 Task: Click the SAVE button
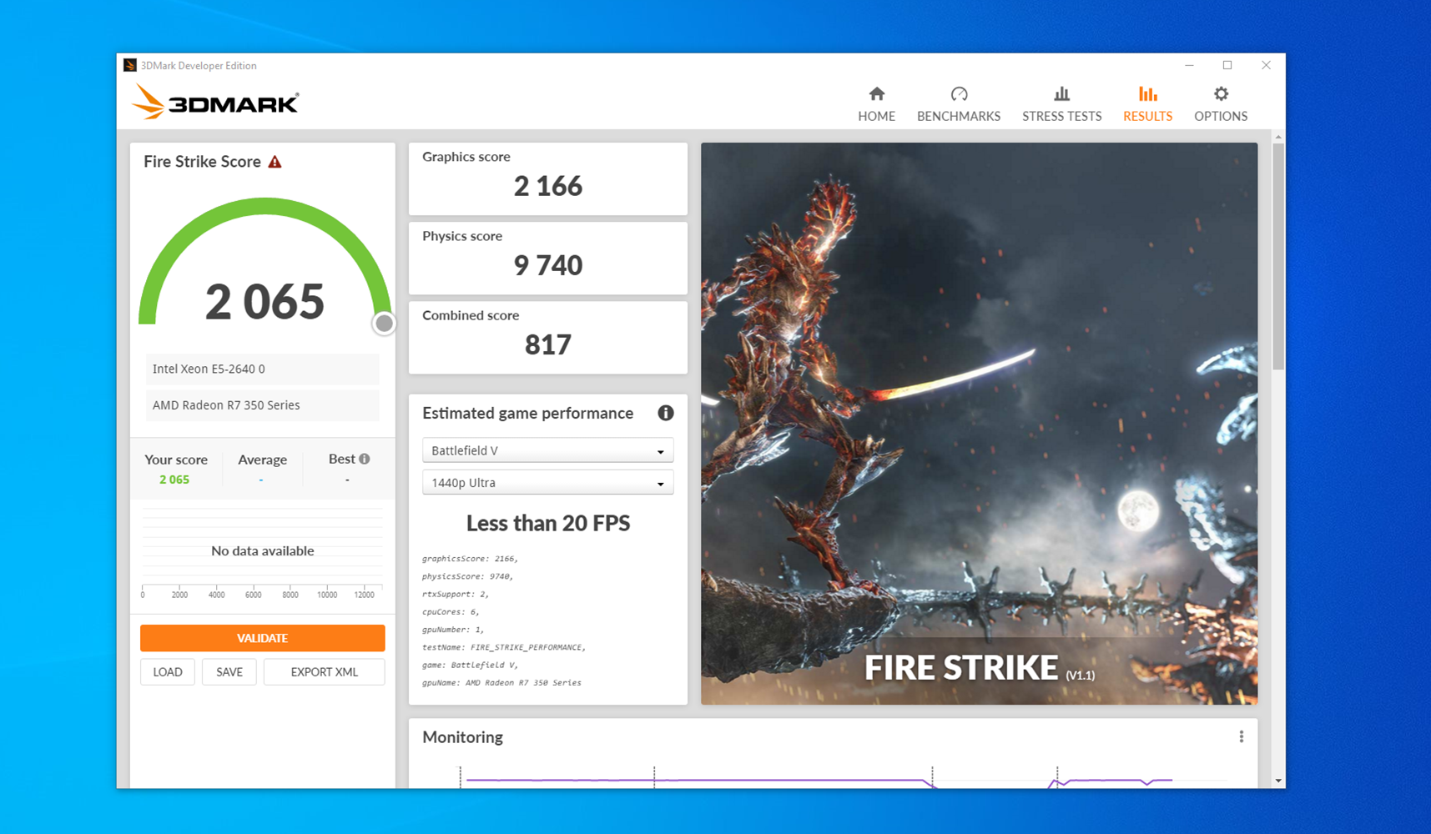[x=229, y=672]
